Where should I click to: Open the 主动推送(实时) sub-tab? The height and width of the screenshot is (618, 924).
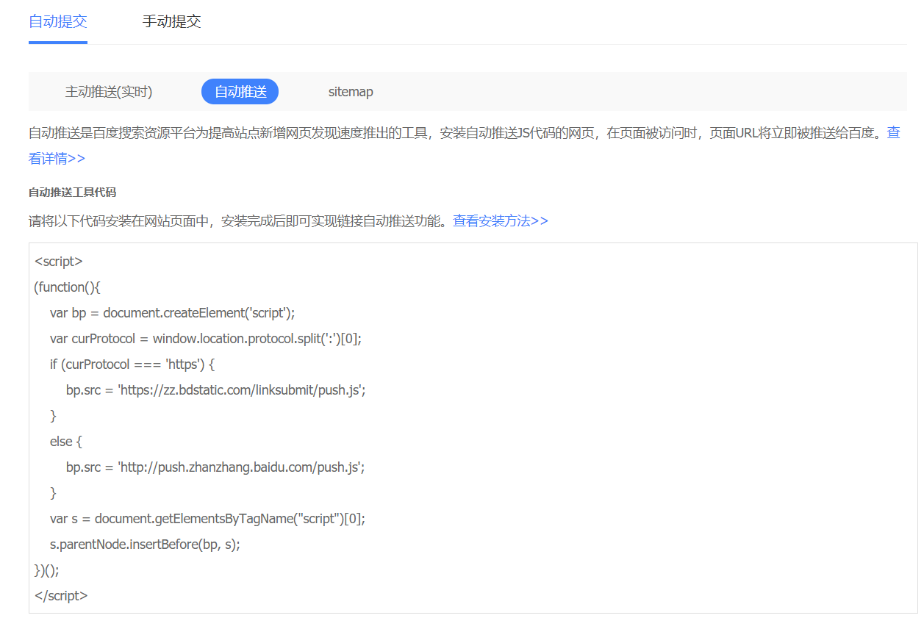click(x=109, y=91)
